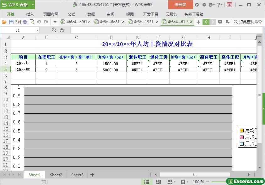Expand quick access toolbar dropdown arrow
This screenshot has width=265, height=185.
pyautogui.click(x=55, y=22)
